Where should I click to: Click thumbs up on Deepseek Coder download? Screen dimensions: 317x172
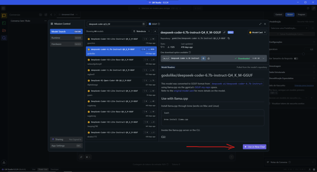[x=209, y=58]
